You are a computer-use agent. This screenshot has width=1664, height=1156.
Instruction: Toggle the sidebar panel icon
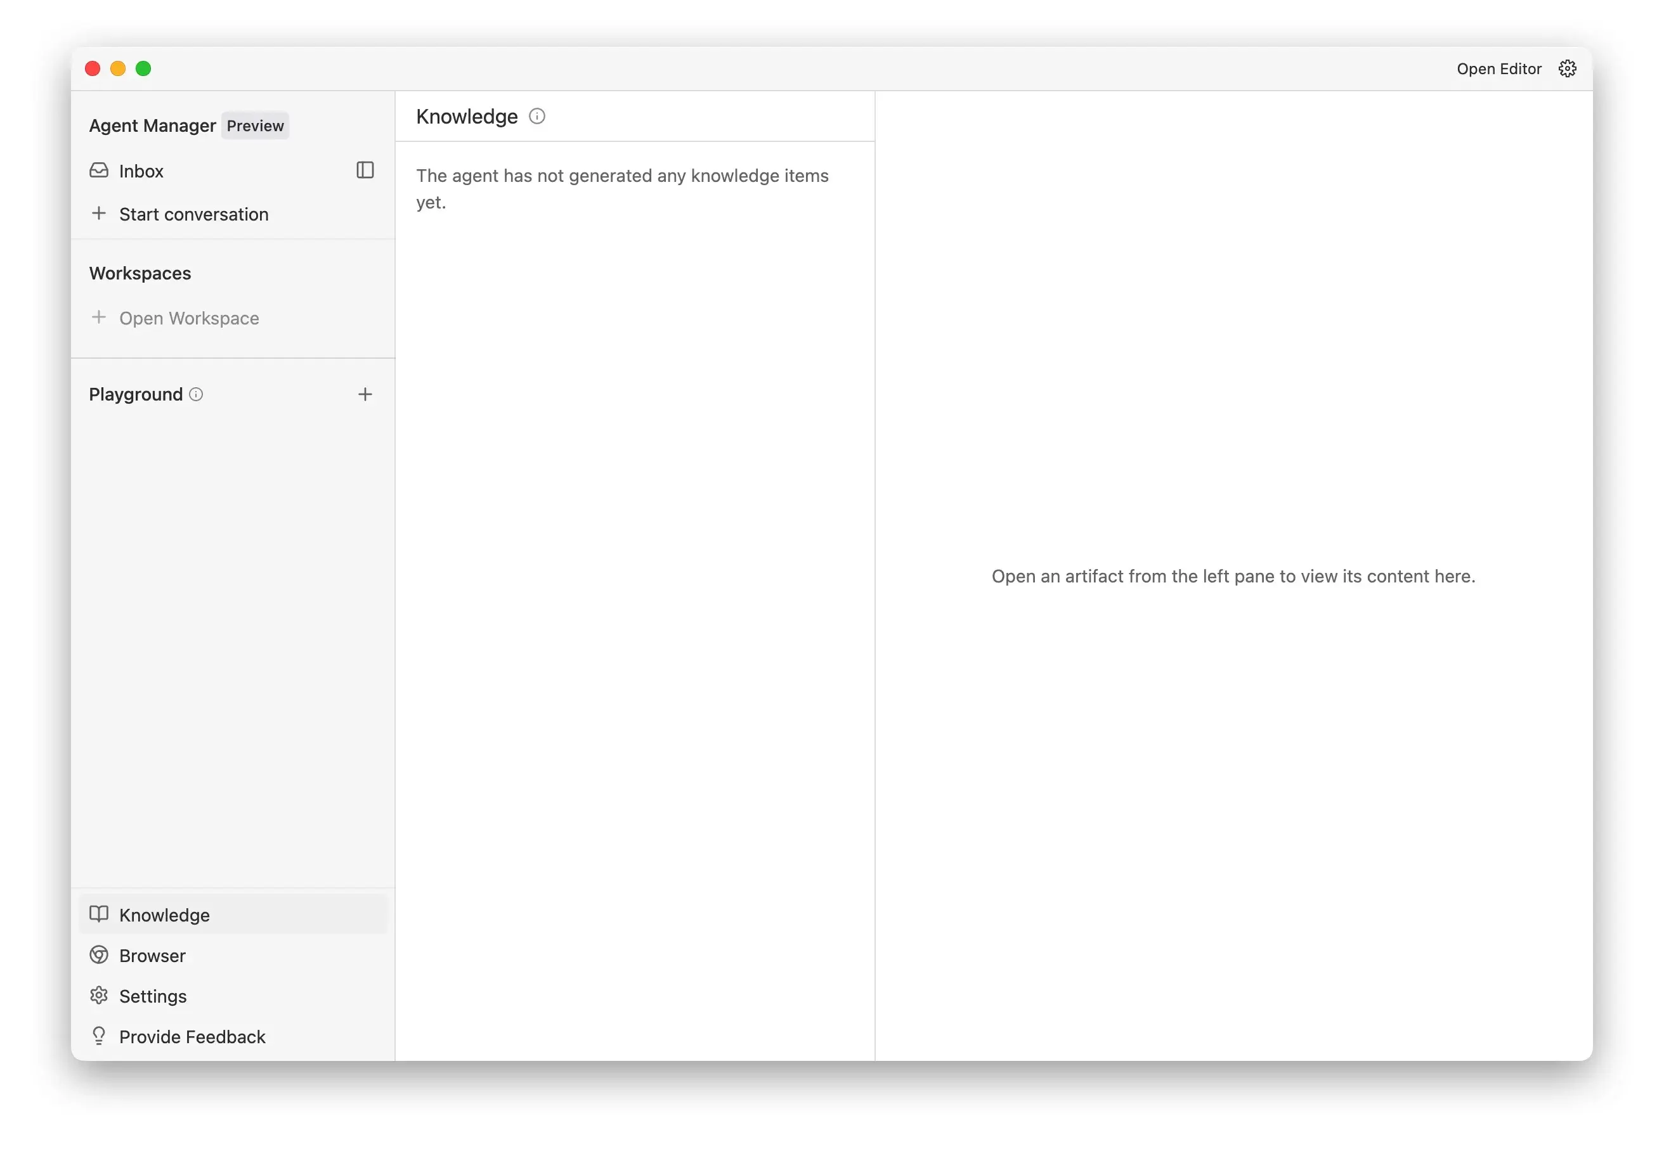pos(365,170)
